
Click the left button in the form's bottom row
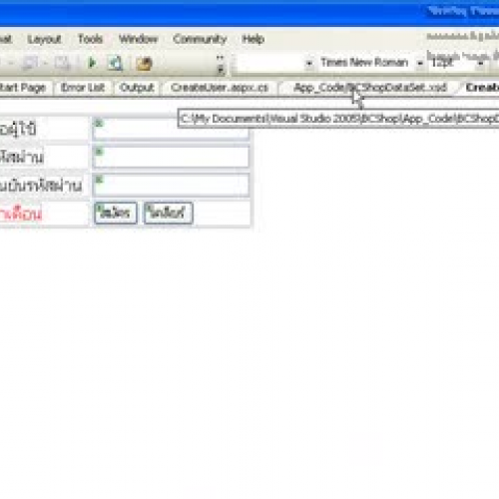(x=116, y=213)
